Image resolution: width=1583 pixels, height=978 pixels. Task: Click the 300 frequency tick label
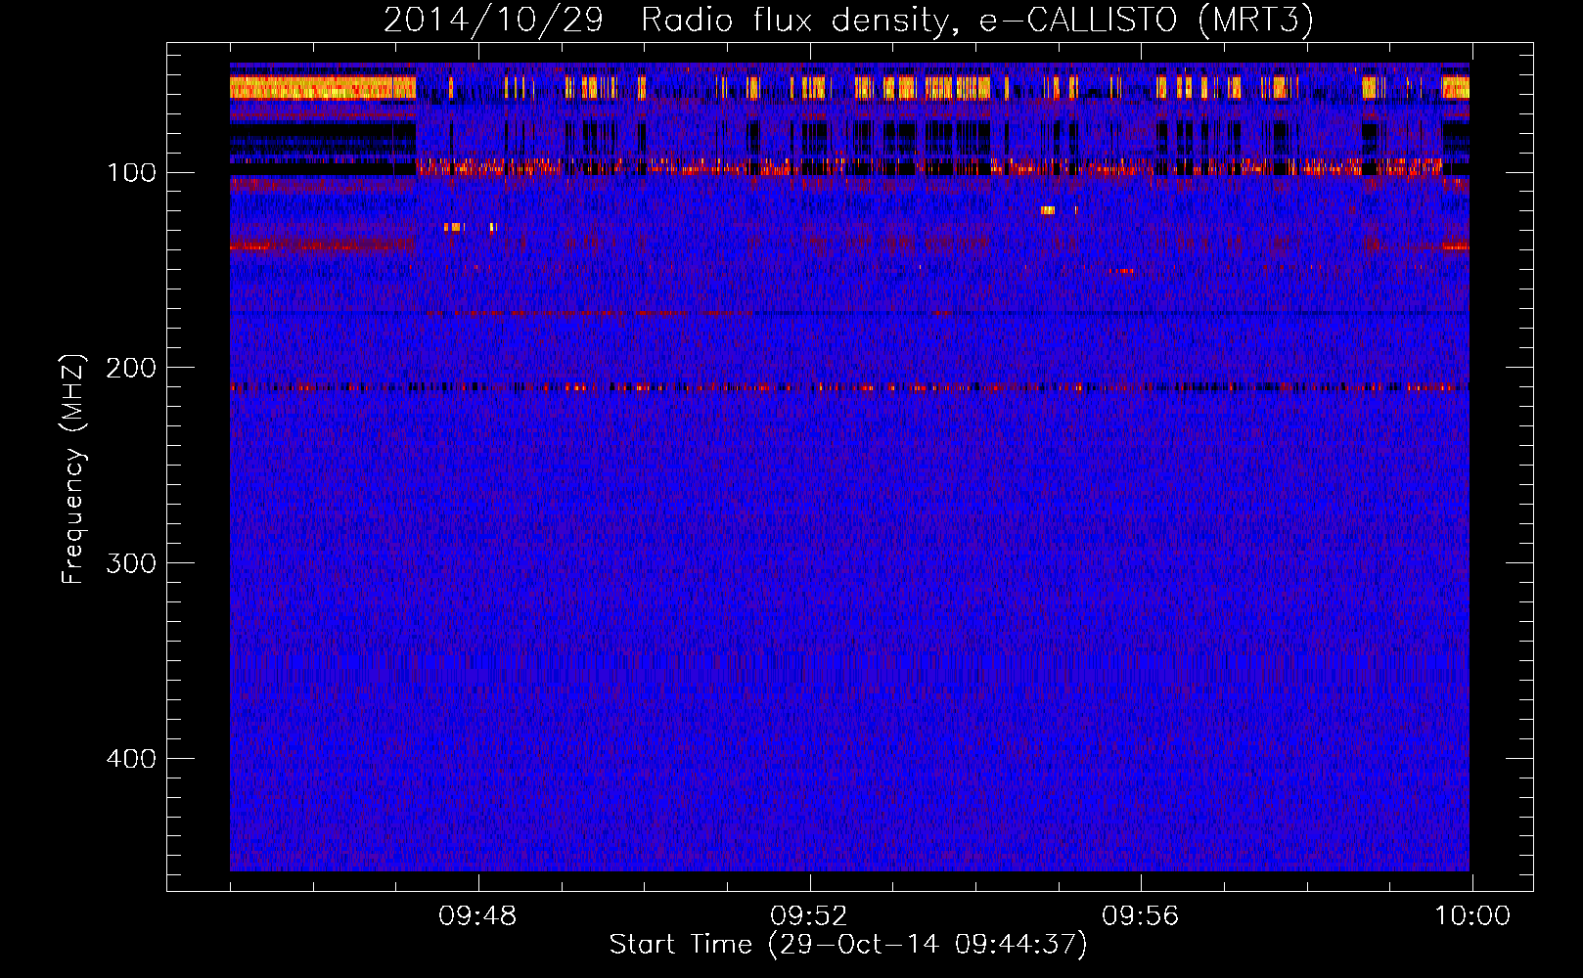tap(131, 563)
